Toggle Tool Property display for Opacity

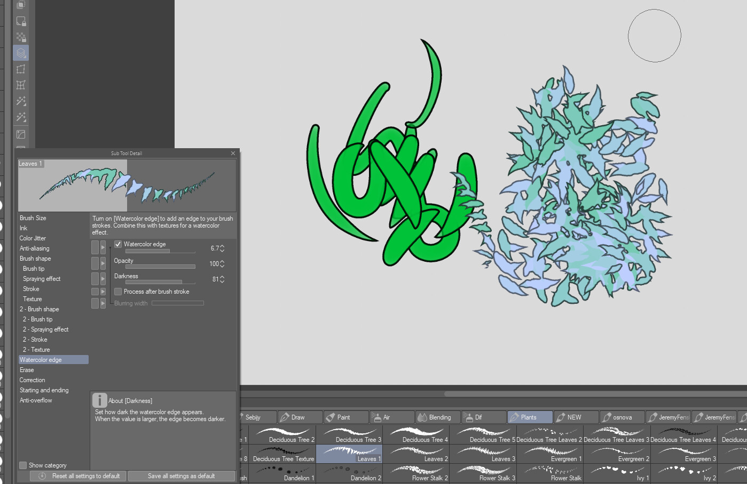click(95, 263)
